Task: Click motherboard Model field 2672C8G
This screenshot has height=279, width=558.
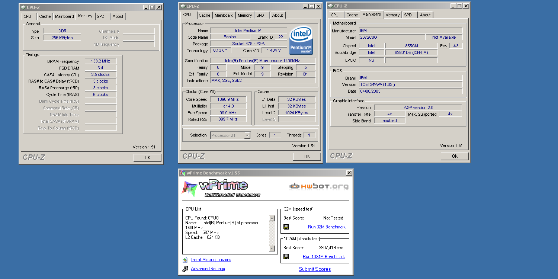Action: (x=392, y=37)
